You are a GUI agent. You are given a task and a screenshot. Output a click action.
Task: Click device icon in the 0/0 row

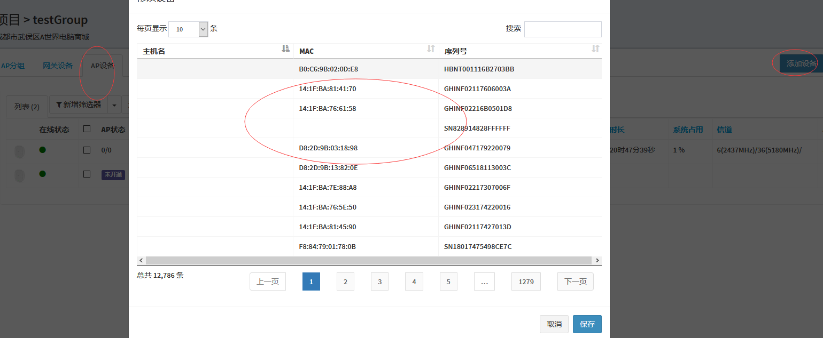[19, 151]
